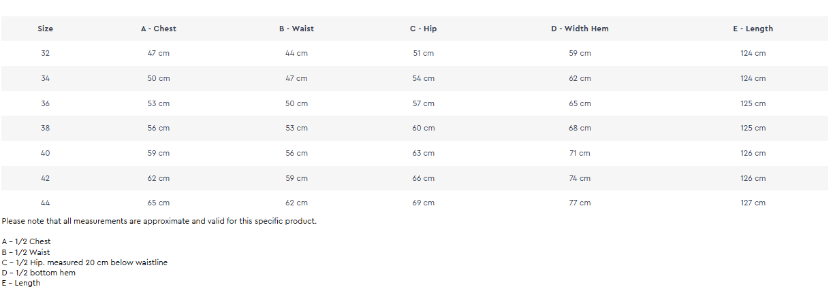This screenshot has height=306, width=835.
Task: Click the 127 cm length cell
Action: (x=753, y=203)
